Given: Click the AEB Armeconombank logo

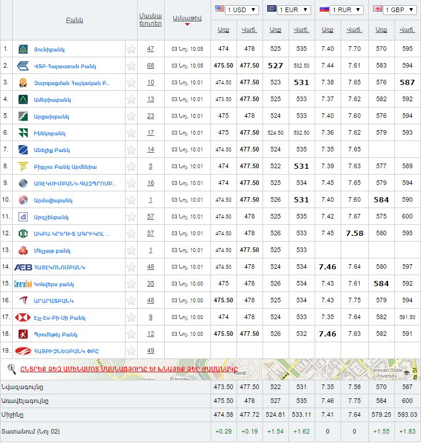Looking at the screenshot, I should [x=23, y=267].
